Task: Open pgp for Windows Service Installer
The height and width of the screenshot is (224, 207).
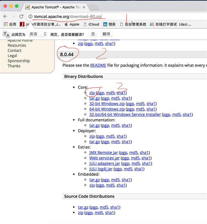Action: (167, 114)
